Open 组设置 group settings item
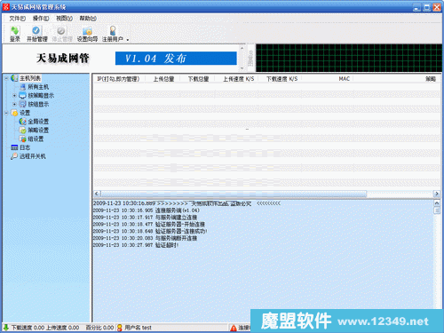Image resolution: width=444 pixels, height=333 pixels. (x=31, y=139)
